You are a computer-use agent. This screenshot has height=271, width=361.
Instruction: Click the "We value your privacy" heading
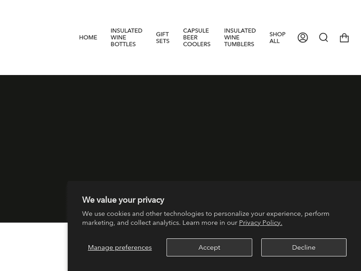123,200
